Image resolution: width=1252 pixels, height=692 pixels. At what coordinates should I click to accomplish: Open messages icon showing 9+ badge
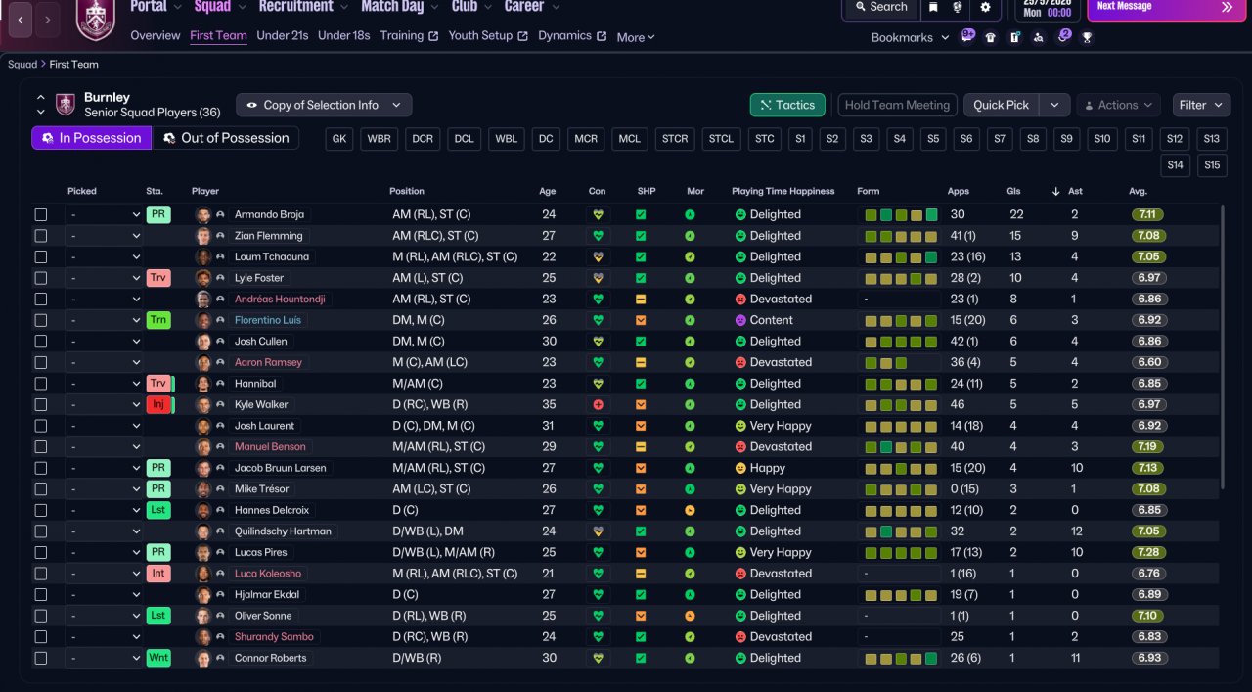click(x=967, y=36)
